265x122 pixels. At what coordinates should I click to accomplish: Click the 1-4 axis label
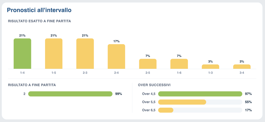click(22, 73)
